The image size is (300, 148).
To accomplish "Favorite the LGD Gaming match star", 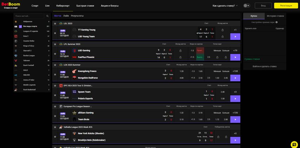I will click(x=55, y=54).
